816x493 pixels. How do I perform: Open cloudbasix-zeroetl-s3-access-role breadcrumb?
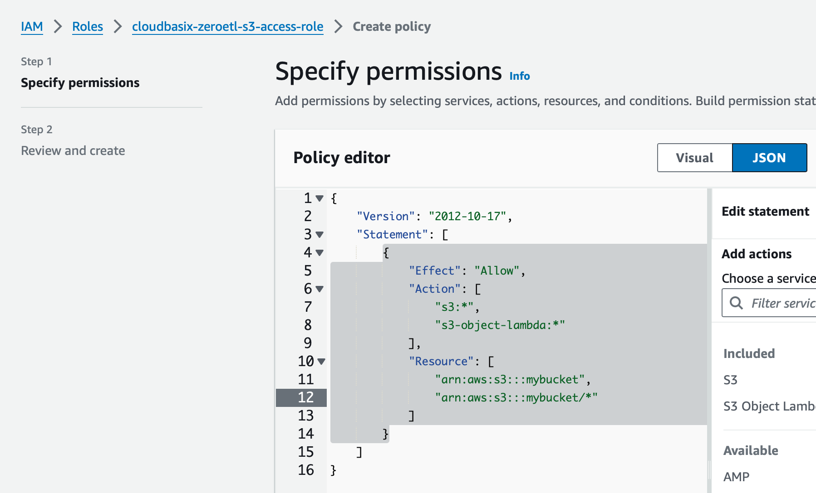coord(227,26)
